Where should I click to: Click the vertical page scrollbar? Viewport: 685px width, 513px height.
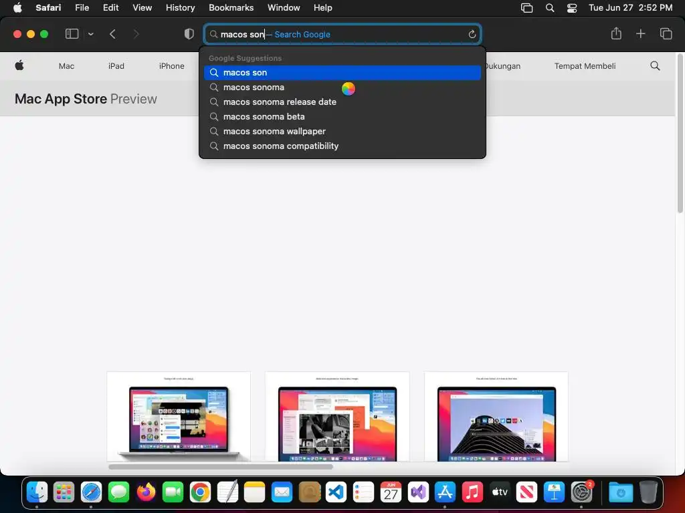pyautogui.click(x=680, y=134)
